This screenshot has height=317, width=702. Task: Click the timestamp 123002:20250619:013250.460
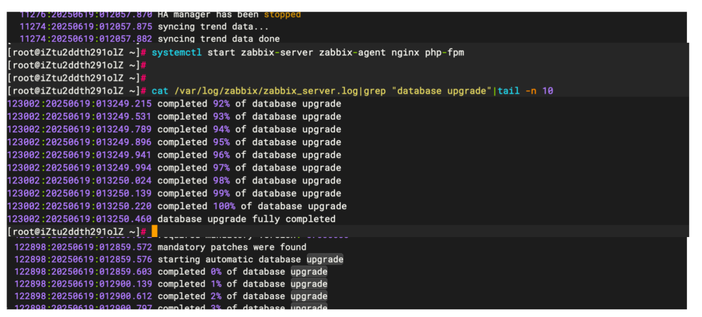(x=79, y=219)
